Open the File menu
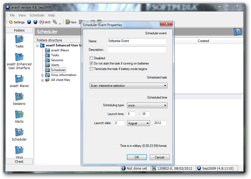The height and width of the screenshot is (179, 251). 12,15
